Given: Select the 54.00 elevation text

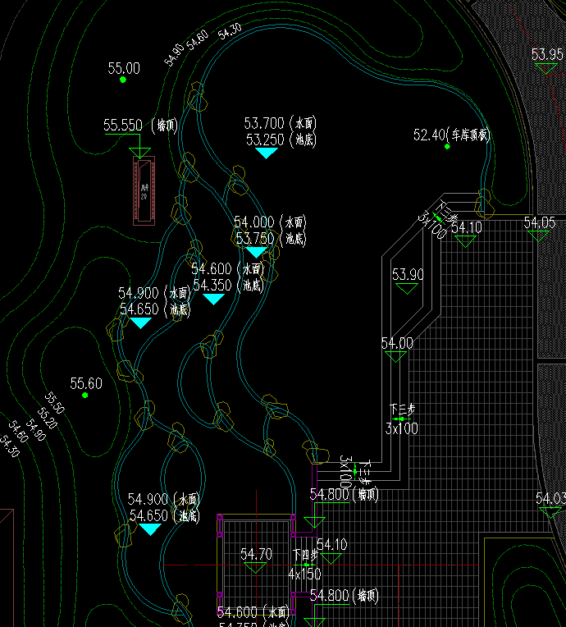Looking at the screenshot, I should coord(397,343).
